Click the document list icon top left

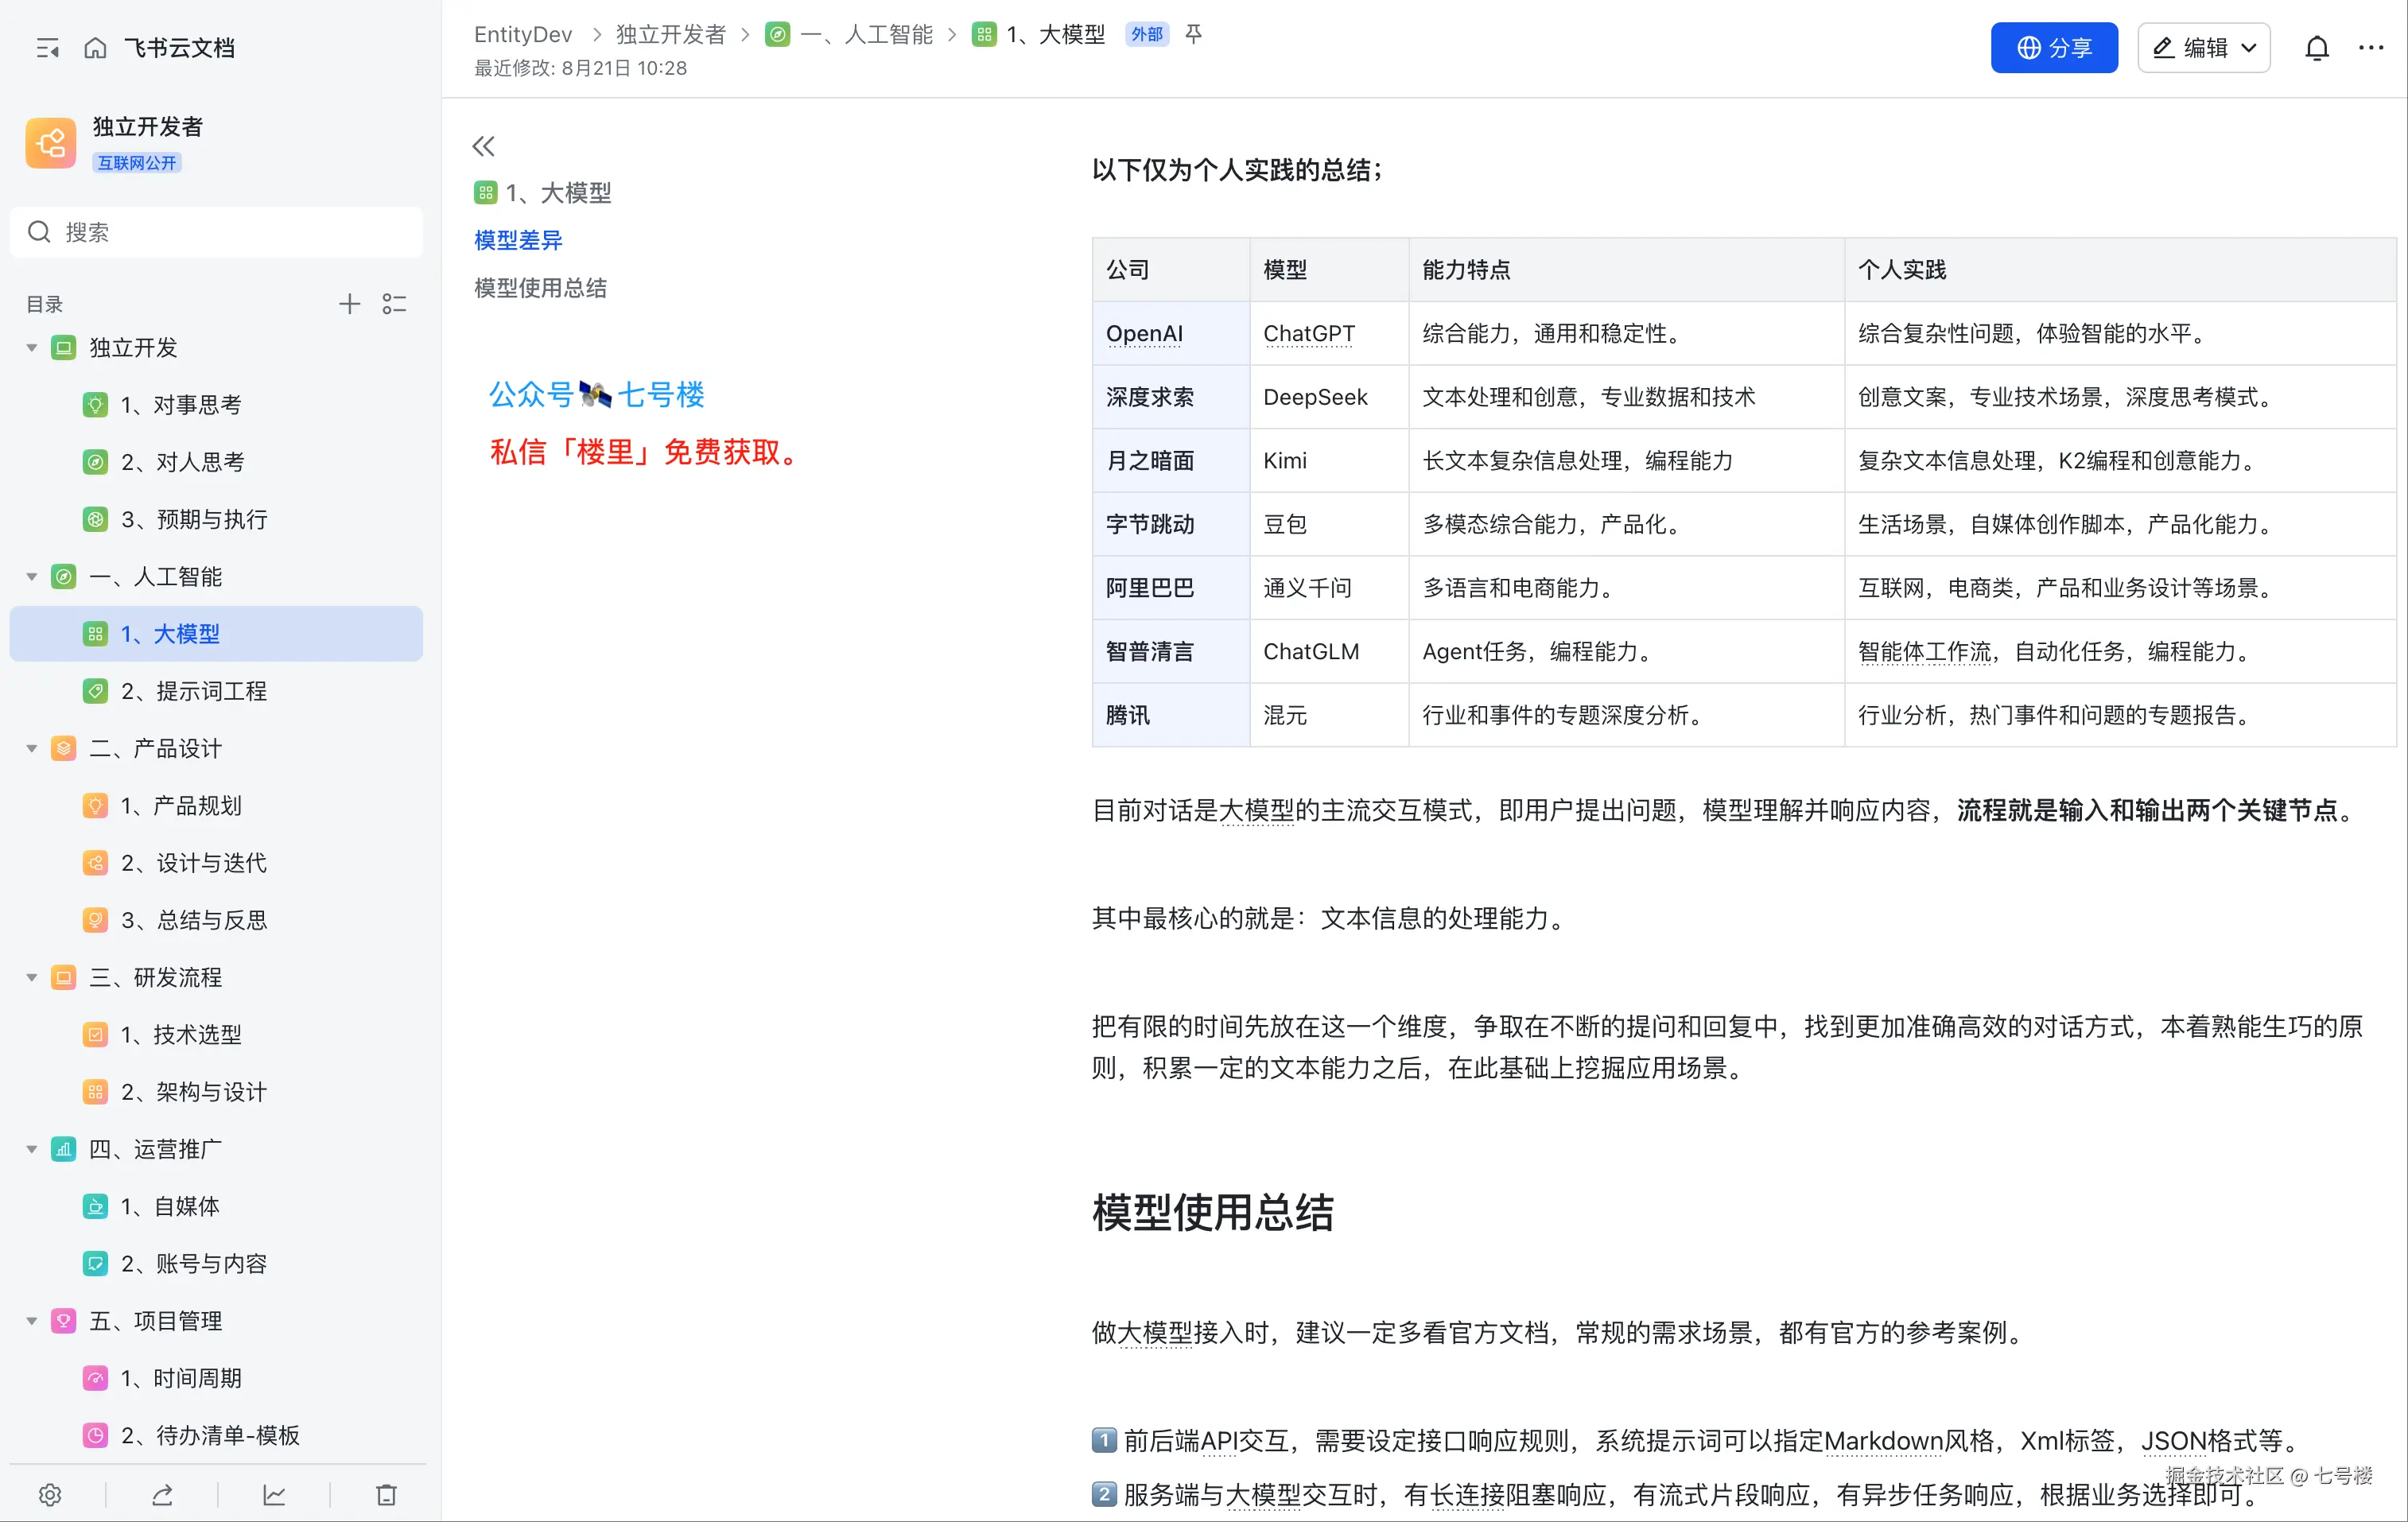coord(47,47)
